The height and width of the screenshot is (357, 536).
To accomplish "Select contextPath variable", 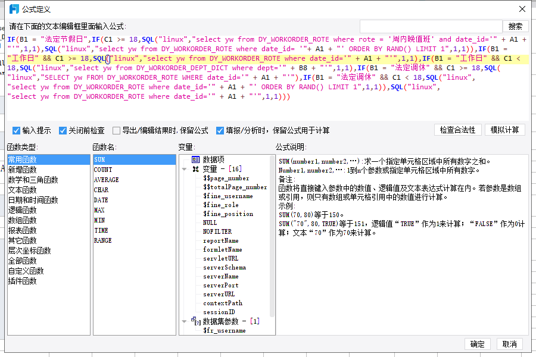I will (223, 303).
